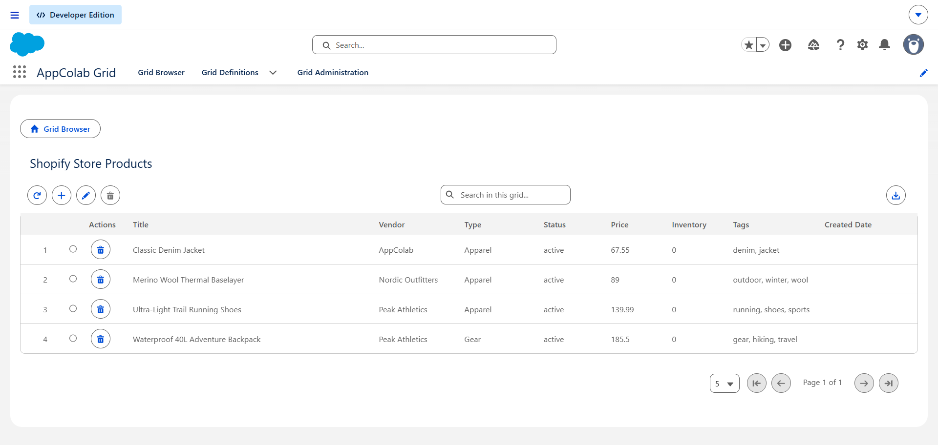Open the Grid Browser nav tab

point(161,72)
